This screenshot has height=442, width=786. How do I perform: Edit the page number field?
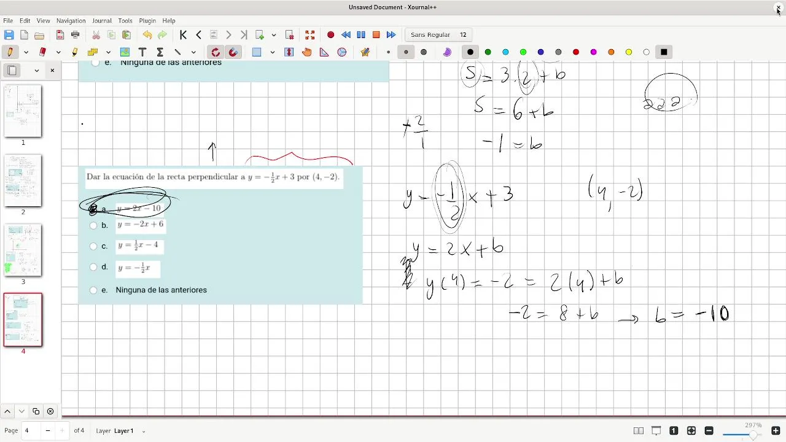(31, 431)
